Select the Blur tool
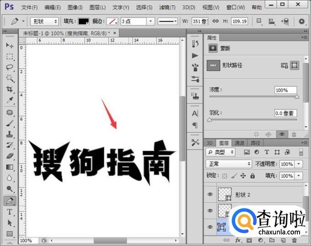 coord(10,178)
